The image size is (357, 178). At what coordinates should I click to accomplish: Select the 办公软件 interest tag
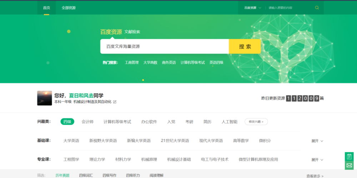point(149,122)
